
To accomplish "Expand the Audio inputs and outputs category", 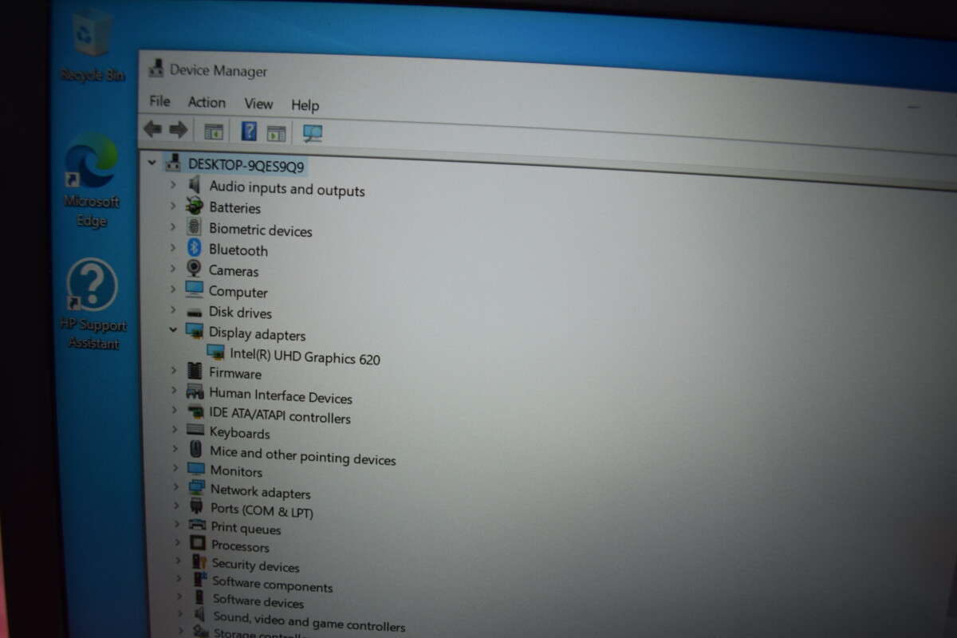I will 172,183.
